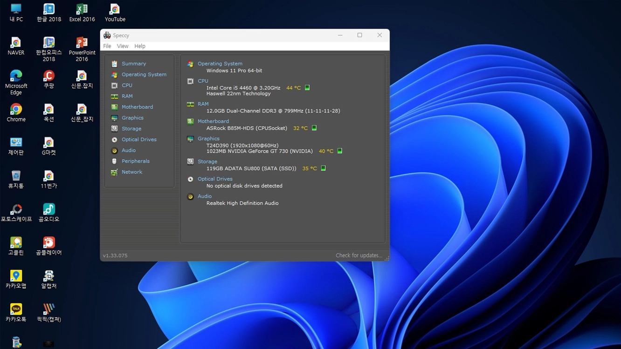The height and width of the screenshot is (349, 621).
Task: Click the Windows 11 Pro 64-bit text
Action: pyautogui.click(x=234, y=71)
